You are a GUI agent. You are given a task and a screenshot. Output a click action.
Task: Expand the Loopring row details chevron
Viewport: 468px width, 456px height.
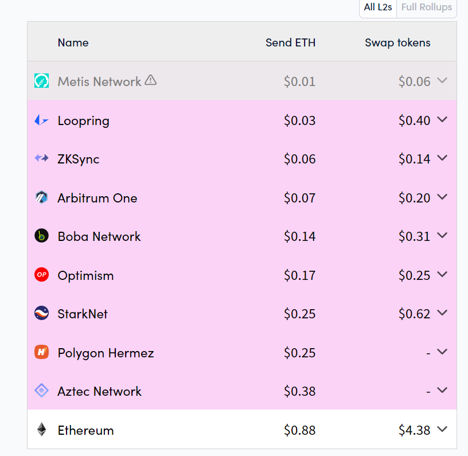pyautogui.click(x=442, y=119)
